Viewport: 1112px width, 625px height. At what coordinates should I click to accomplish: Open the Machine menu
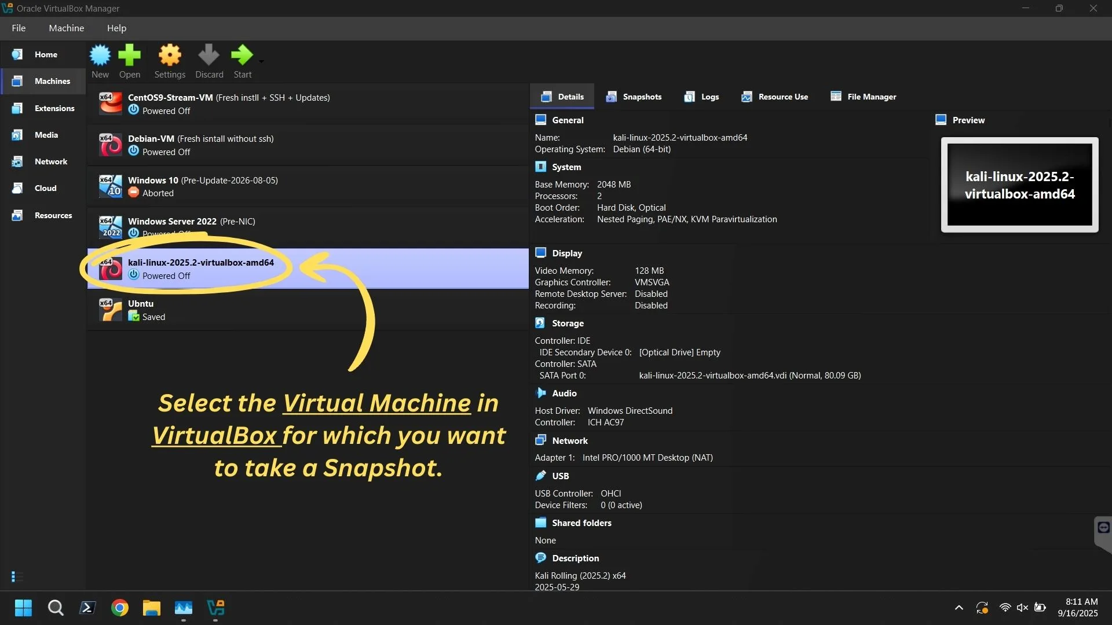(x=66, y=28)
